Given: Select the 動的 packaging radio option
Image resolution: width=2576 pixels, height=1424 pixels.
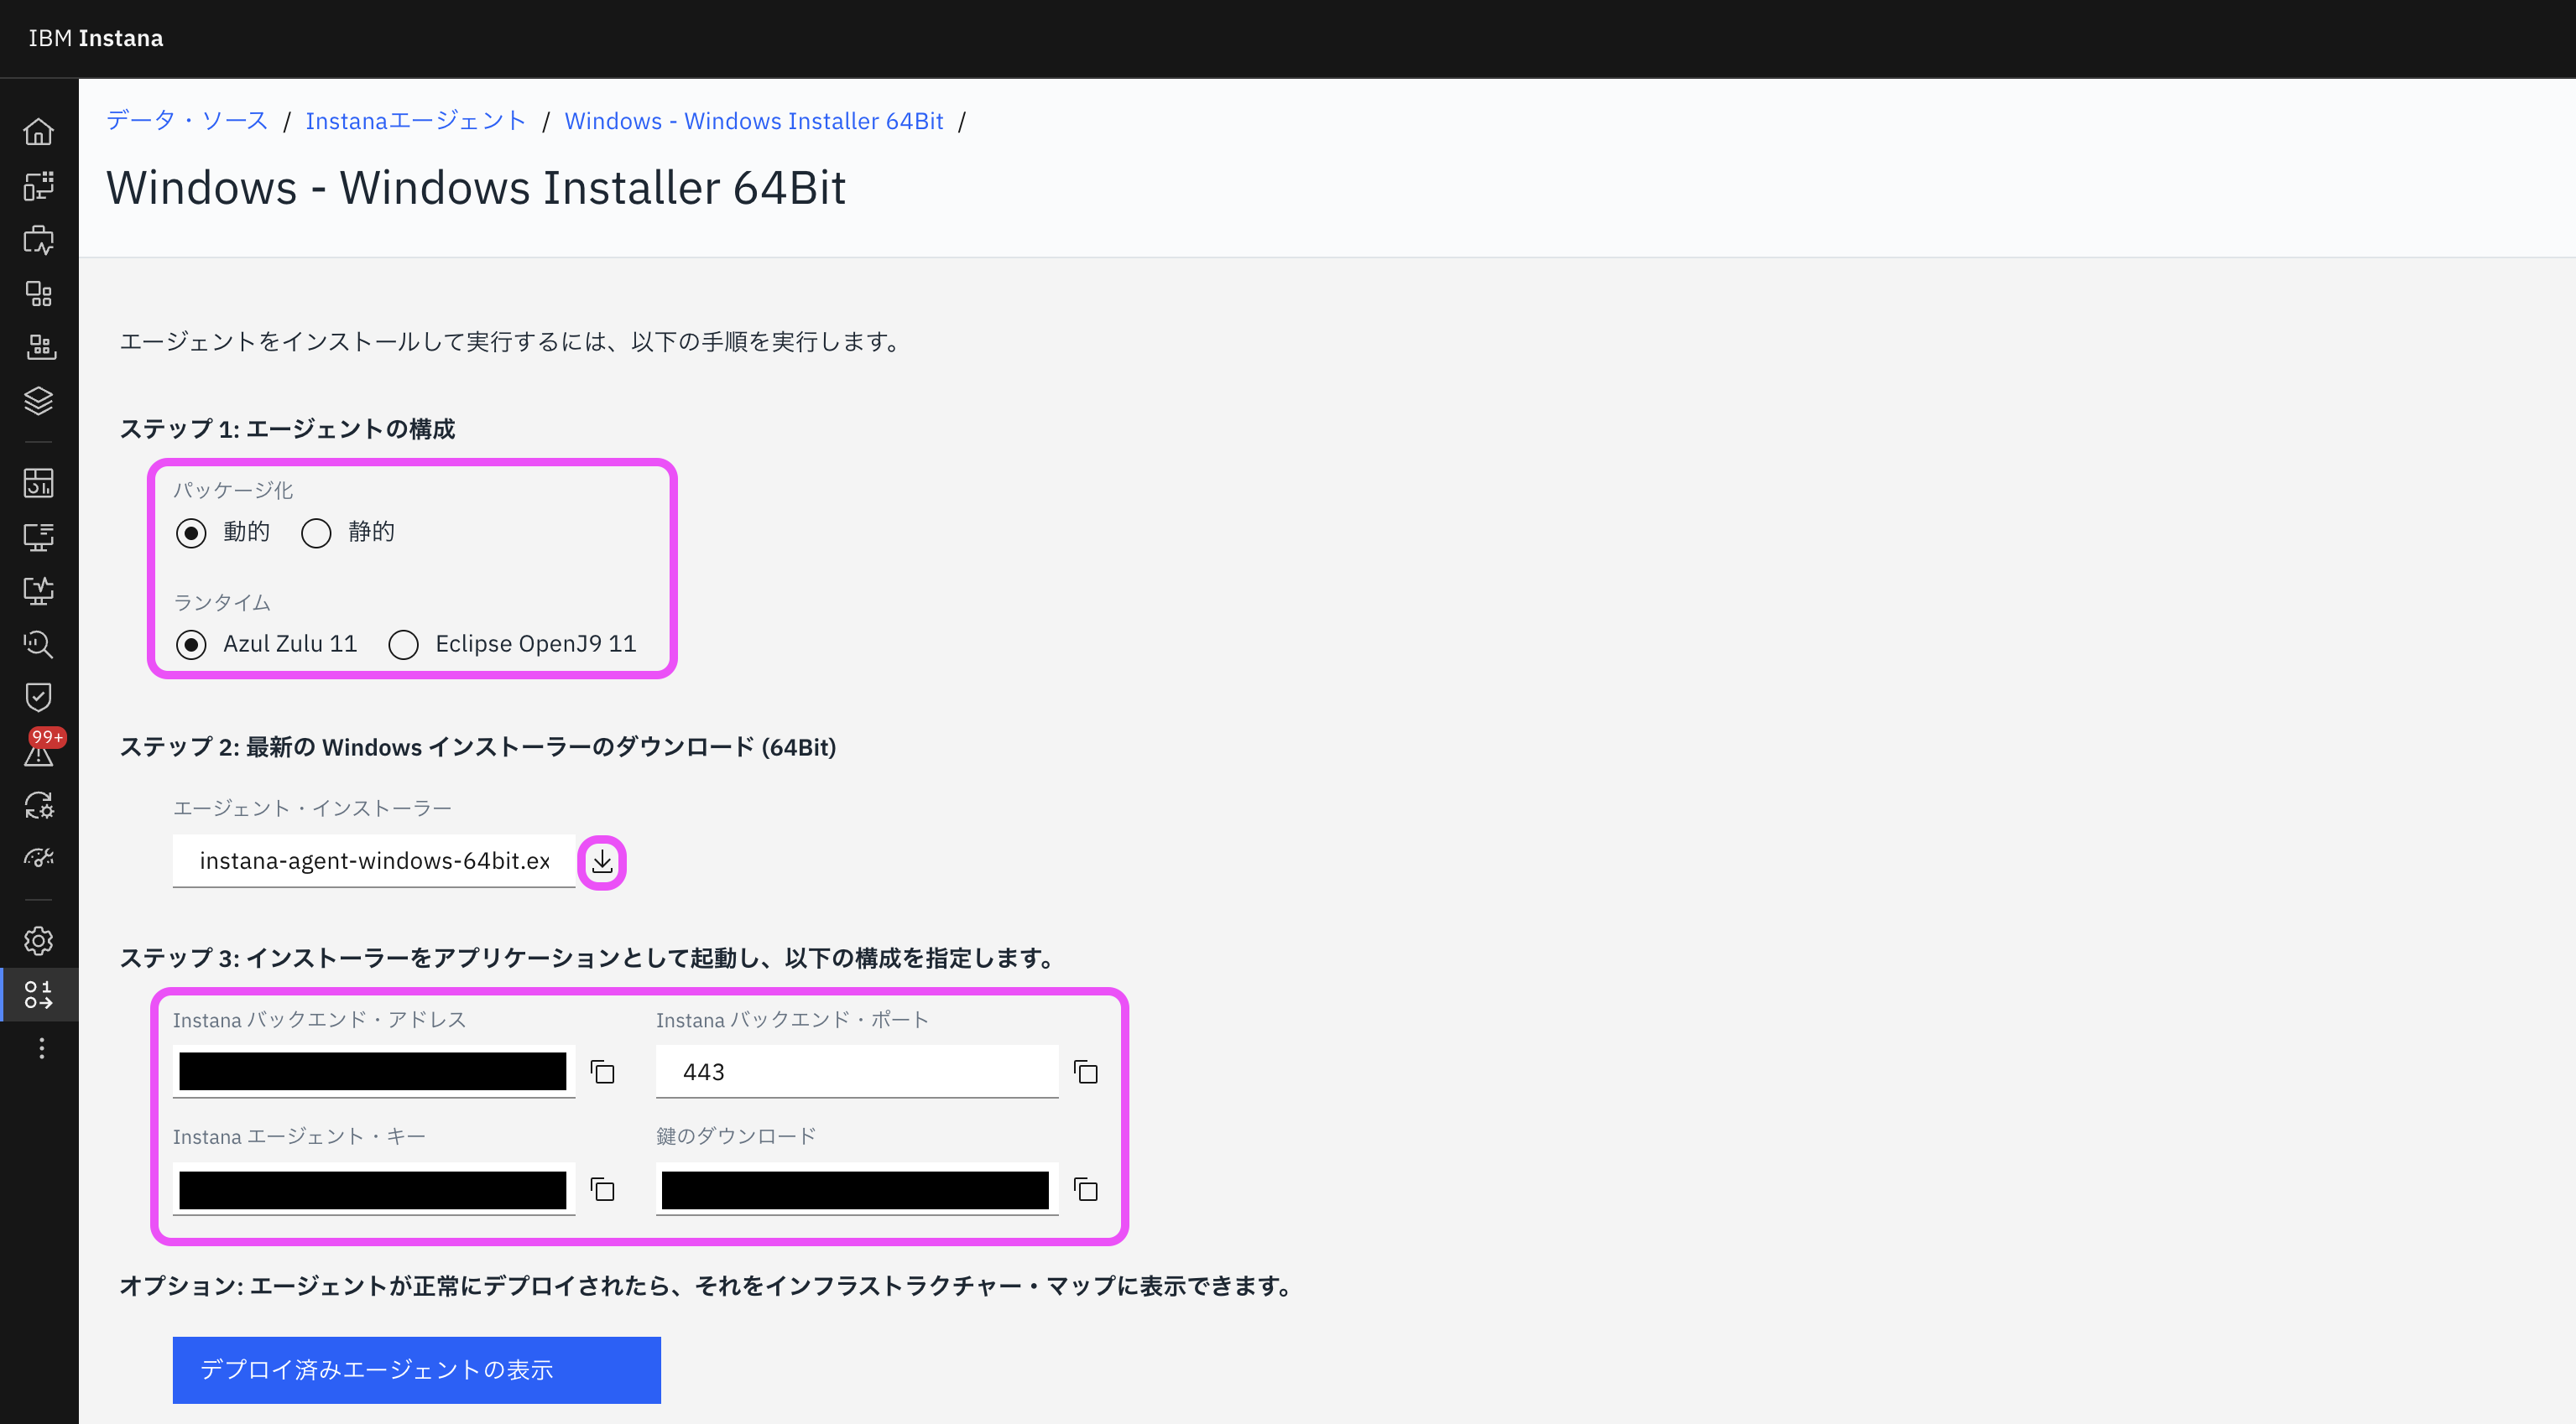Looking at the screenshot, I should pos(191,533).
